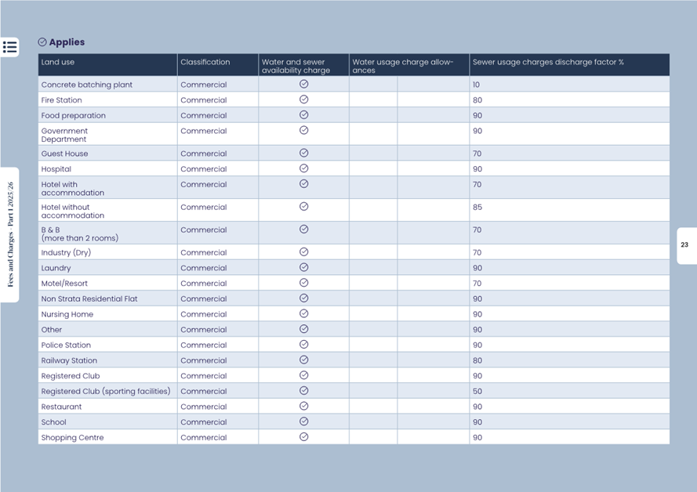The image size is (697, 492).
Task: Click the checkmark icon in Shopping Centre row
Action: point(303,437)
